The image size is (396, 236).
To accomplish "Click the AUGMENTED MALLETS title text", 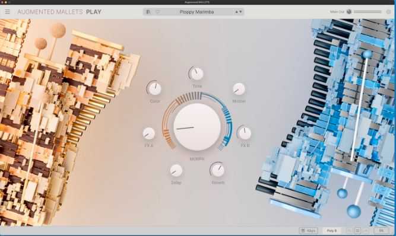I will [x=50, y=12].
